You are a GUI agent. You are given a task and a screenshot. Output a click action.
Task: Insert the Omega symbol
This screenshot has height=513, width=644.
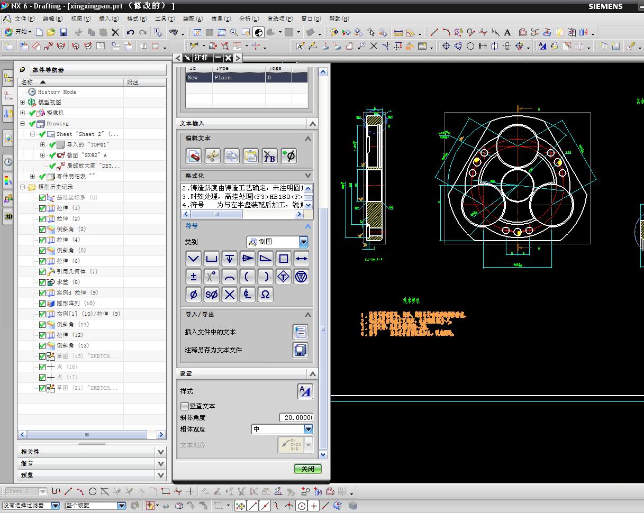coord(266,295)
